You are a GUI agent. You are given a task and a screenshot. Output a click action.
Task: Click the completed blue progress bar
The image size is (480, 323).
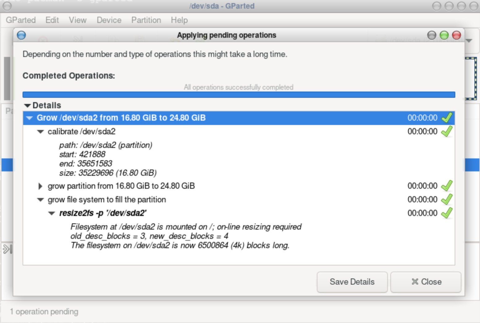(239, 95)
